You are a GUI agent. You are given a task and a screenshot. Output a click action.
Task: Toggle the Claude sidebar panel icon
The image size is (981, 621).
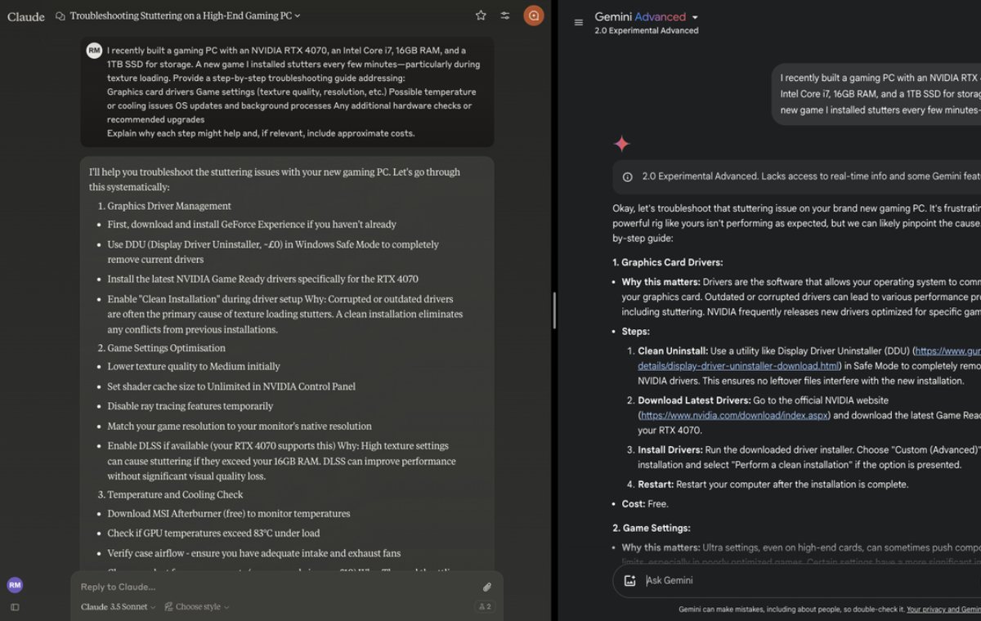[15, 607]
